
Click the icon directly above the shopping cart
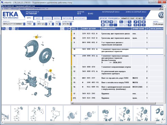(129, 22)
